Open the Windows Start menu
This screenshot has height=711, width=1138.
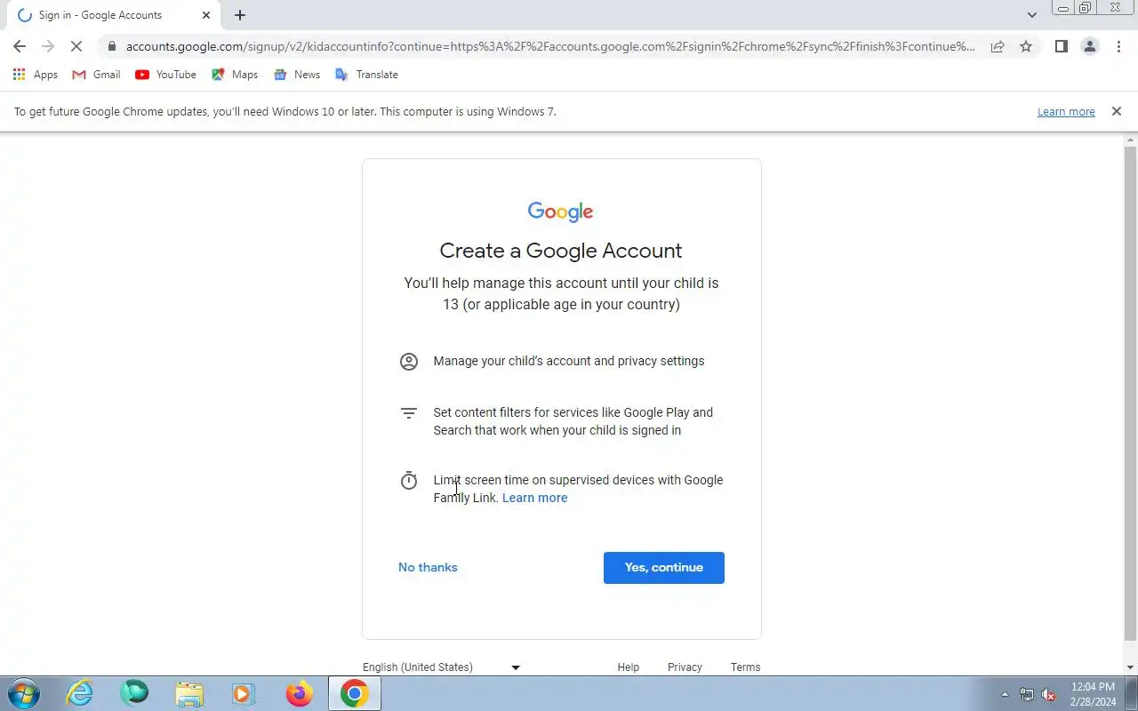point(24,693)
